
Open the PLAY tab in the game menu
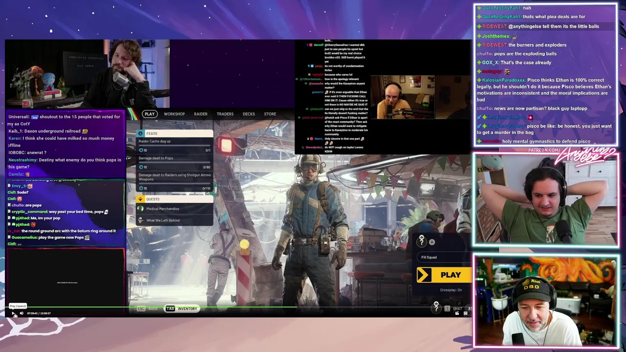click(x=150, y=114)
